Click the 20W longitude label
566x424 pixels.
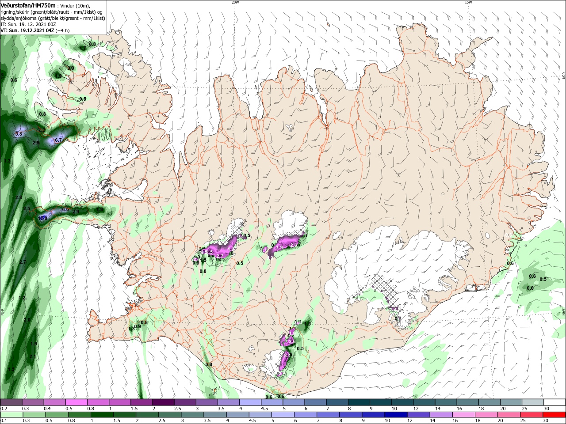(235, 2)
